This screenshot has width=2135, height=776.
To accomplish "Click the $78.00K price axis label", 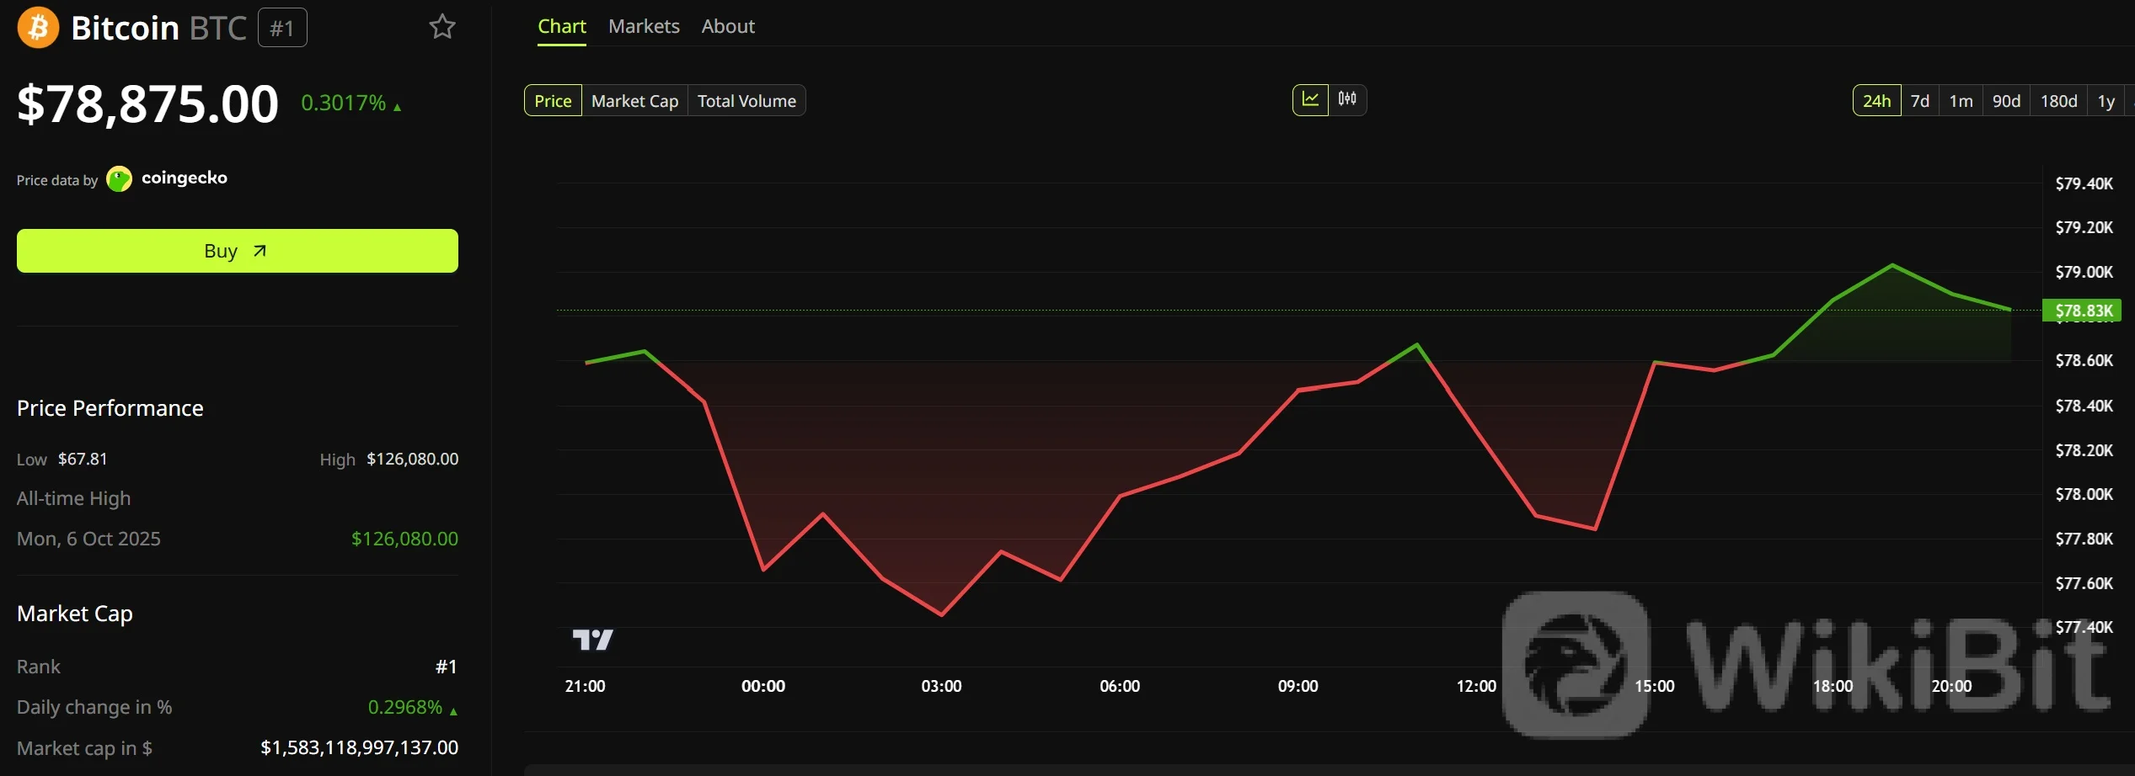I will click(2084, 494).
